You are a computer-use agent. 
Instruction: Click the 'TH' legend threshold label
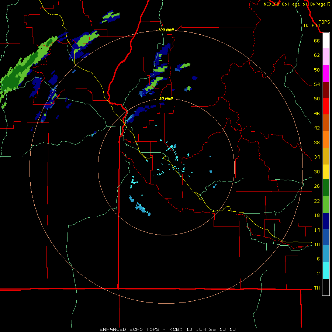click(x=317, y=288)
